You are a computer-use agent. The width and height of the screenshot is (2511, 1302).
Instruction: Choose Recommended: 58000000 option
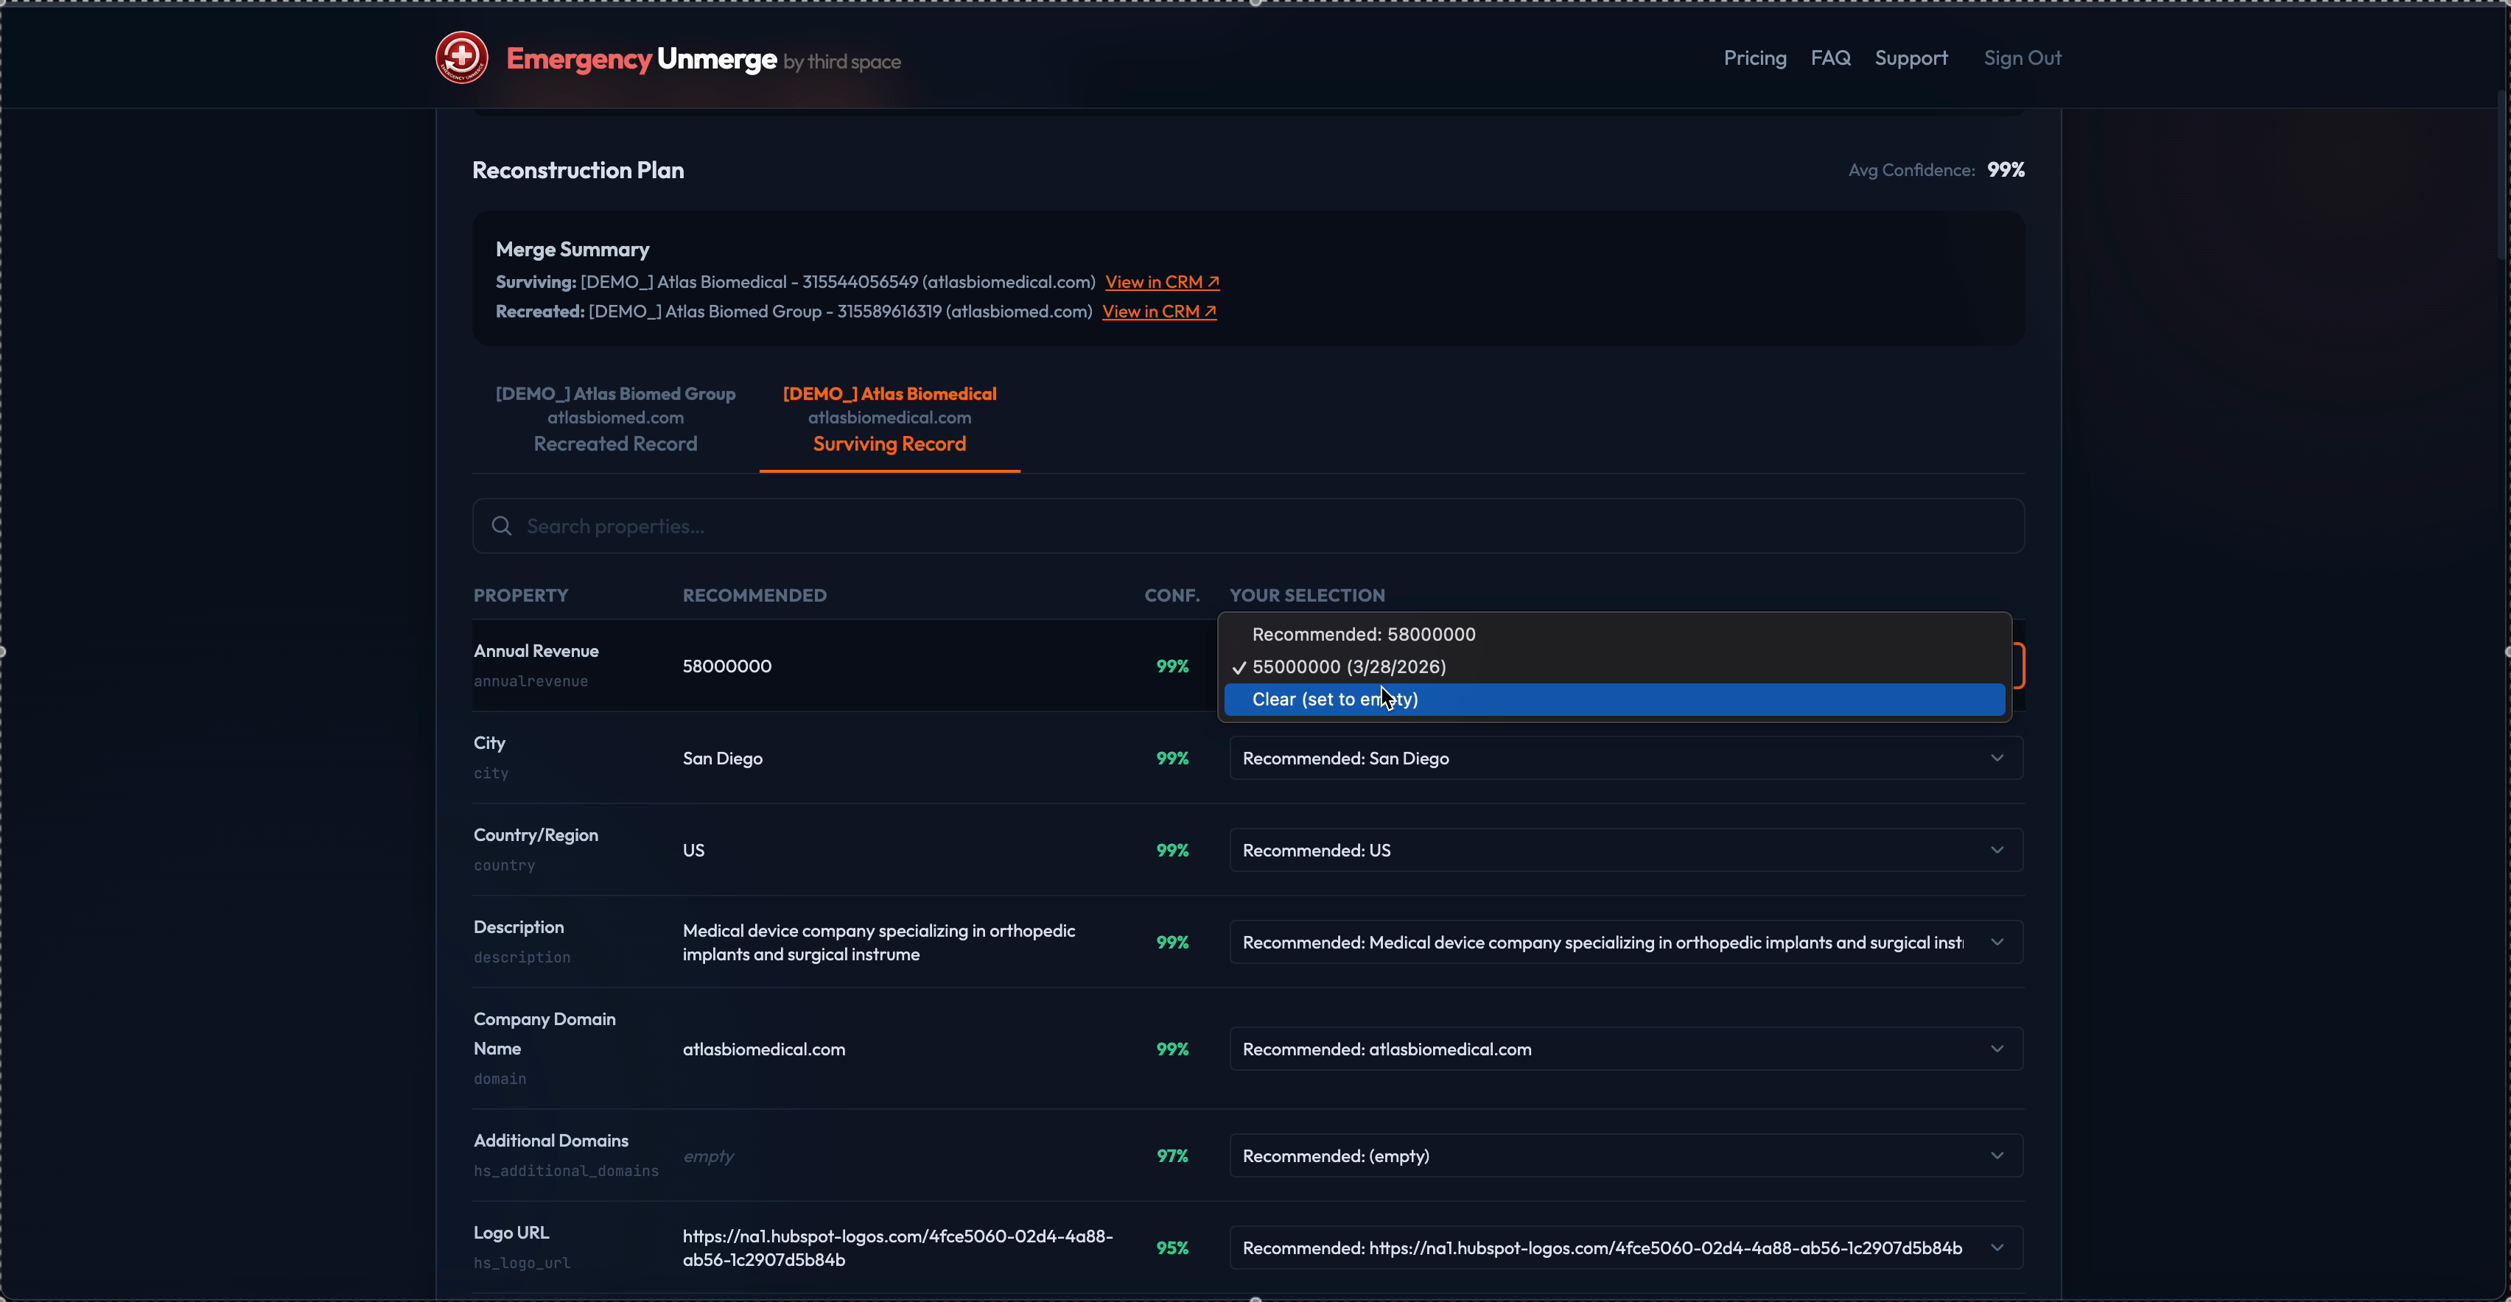[1614, 635]
